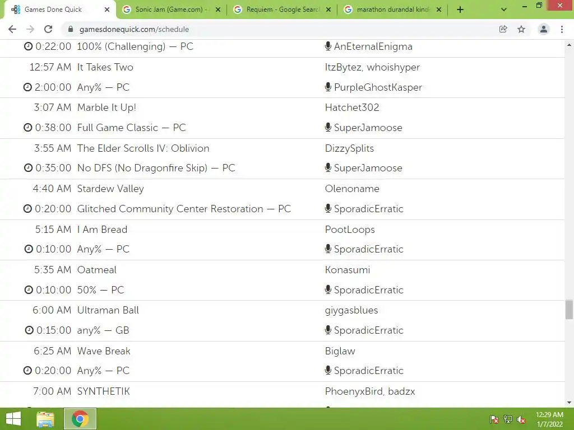Select runner name Hatchet302
Image resolution: width=574 pixels, height=430 pixels.
coord(352,107)
